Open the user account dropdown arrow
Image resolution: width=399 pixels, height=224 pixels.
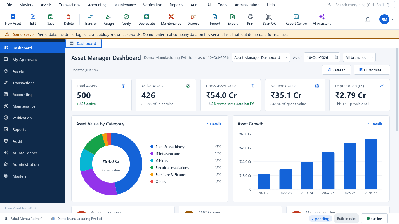click(x=393, y=20)
